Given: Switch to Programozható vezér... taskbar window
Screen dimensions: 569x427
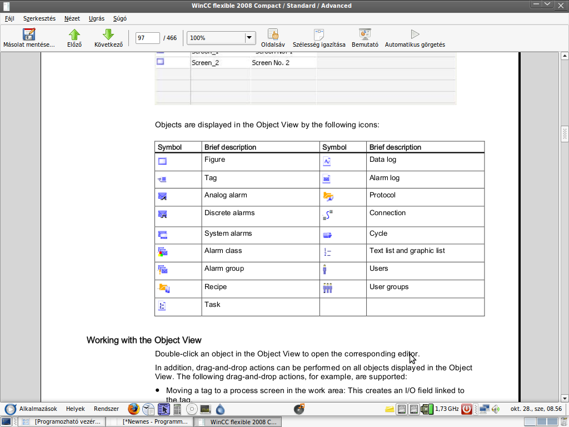Looking at the screenshot, I should click(x=62, y=421).
